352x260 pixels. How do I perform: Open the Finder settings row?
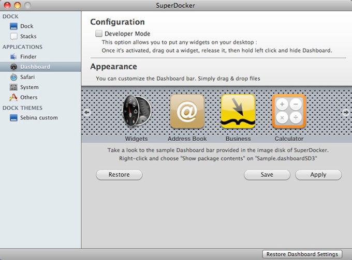click(x=40, y=57)
